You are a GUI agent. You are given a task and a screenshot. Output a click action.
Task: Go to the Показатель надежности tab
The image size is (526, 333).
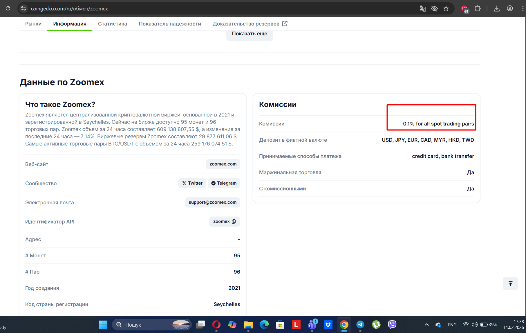coord(170,24)
